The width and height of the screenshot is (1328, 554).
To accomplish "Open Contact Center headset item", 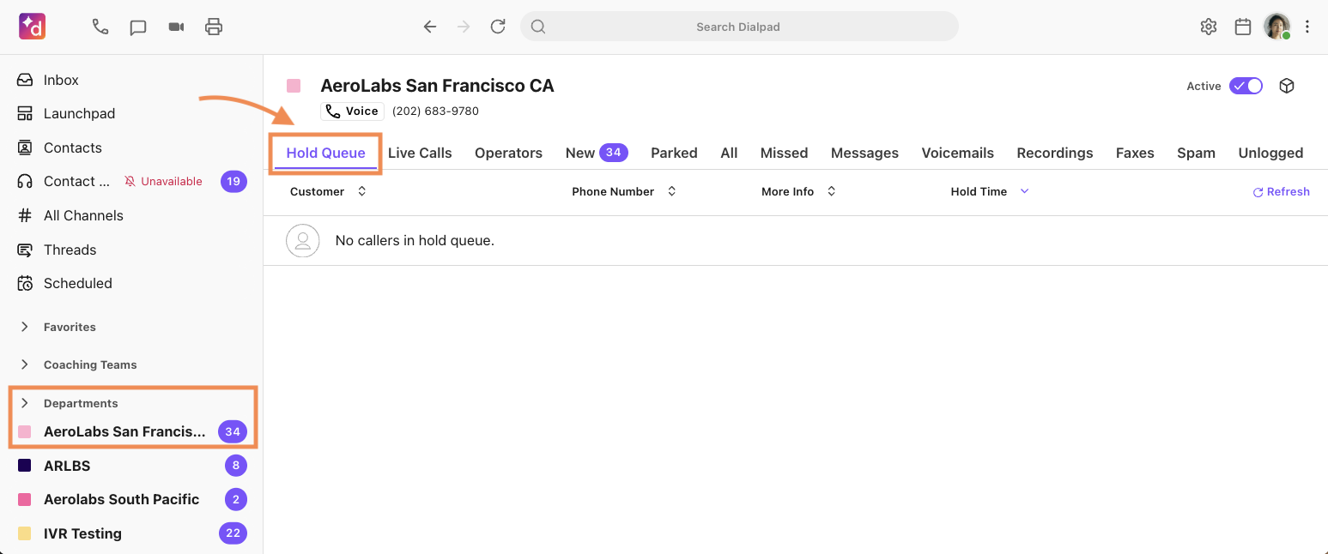I will point(64,181).
